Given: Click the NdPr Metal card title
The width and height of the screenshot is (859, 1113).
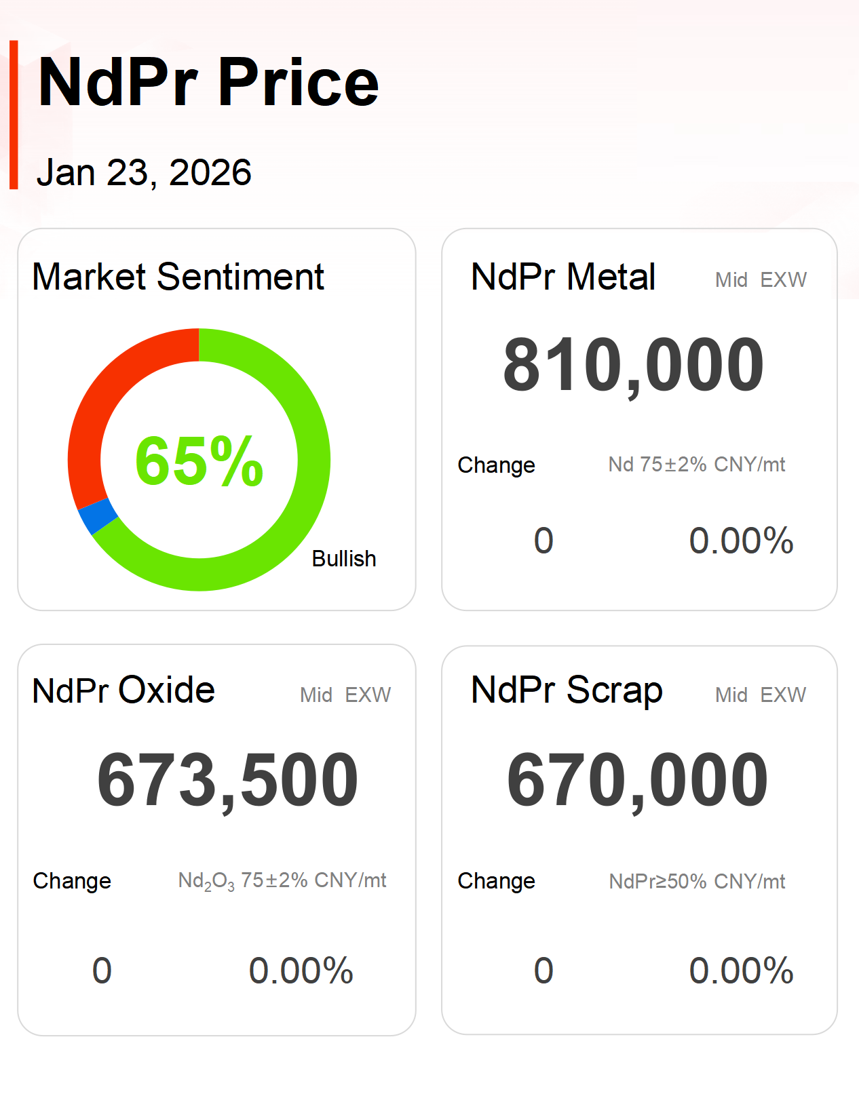Looking at the screenshot, I should click(562, 277).
